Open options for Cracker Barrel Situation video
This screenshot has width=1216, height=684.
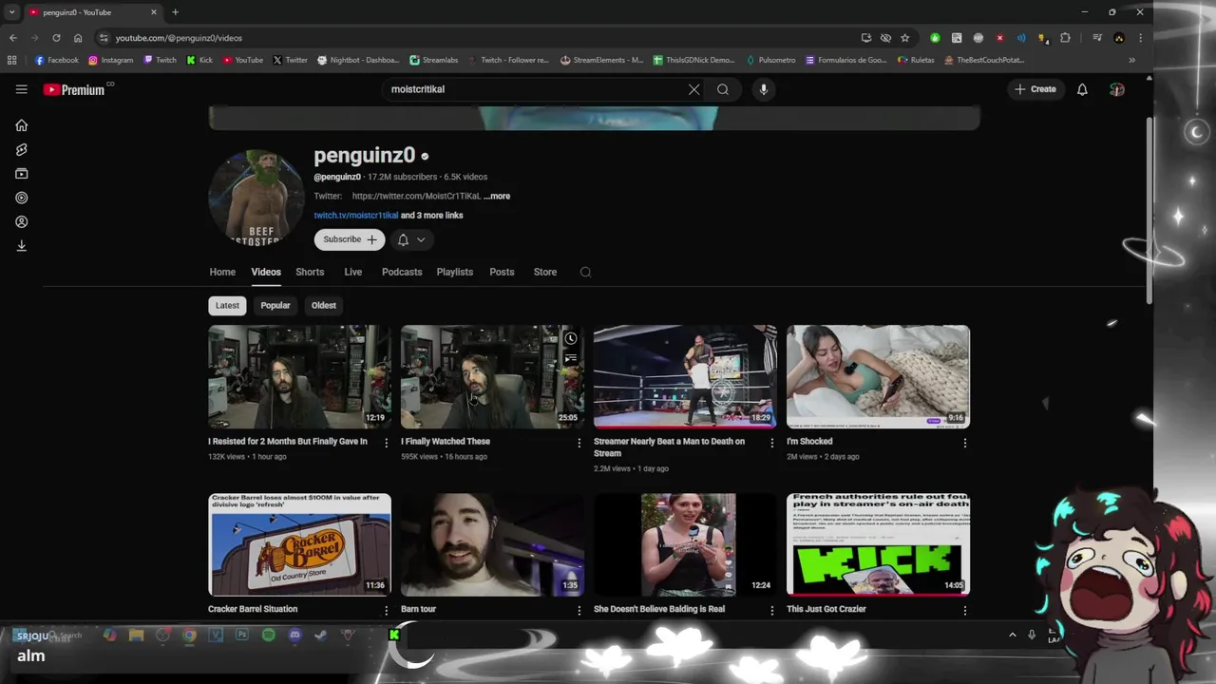point(386,610)
